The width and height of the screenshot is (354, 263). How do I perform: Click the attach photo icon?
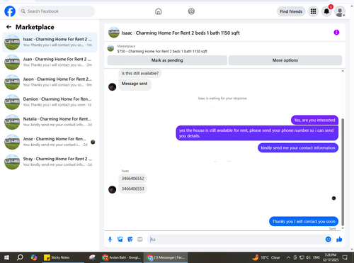(120, 240)
